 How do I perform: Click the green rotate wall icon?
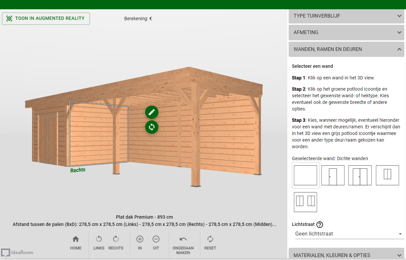(x=152, y=127)
